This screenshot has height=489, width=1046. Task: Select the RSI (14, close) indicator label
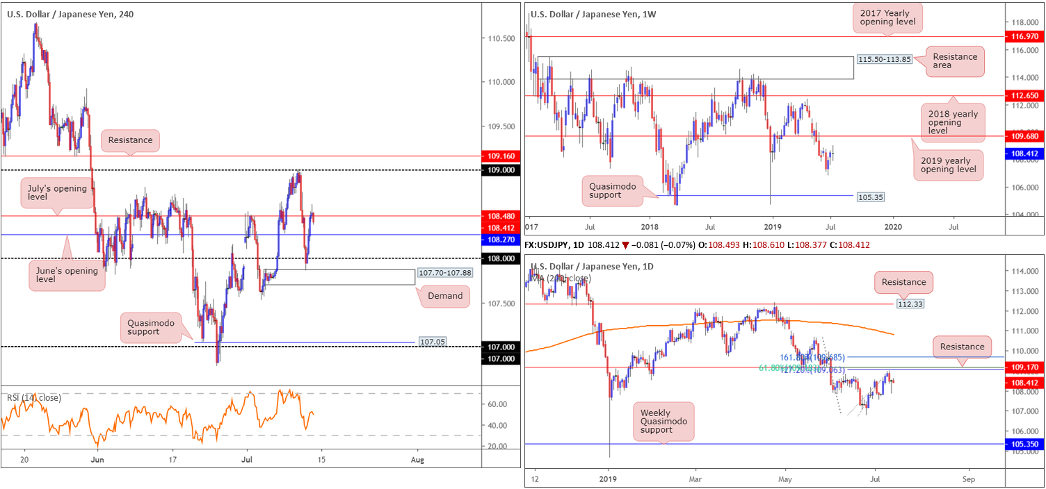[x=34, y=398]
